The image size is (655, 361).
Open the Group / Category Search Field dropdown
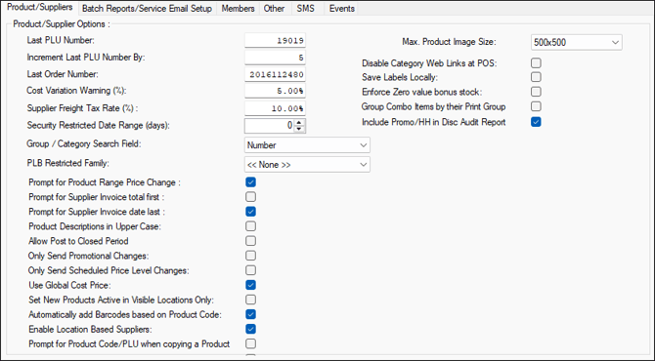[307, 145]
